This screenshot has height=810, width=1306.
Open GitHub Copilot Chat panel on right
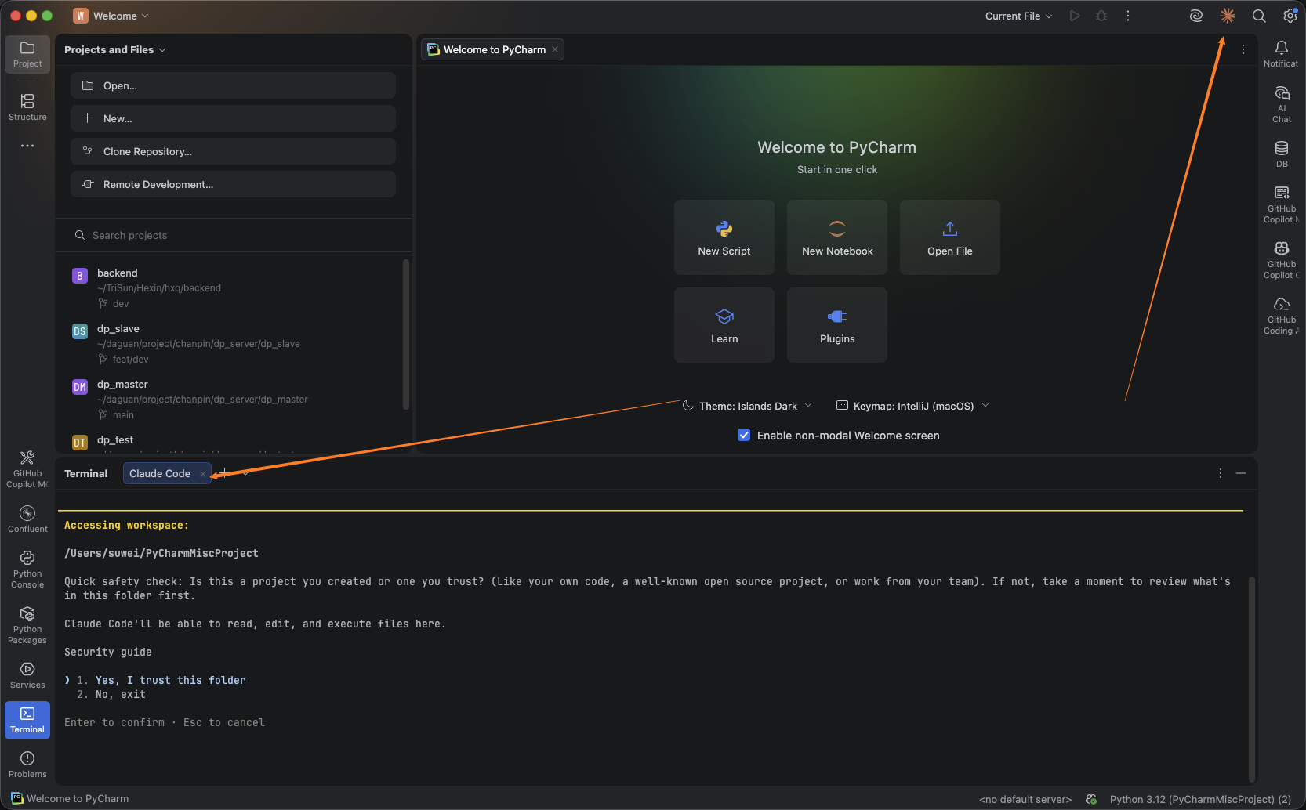(x=1282, y=259)
